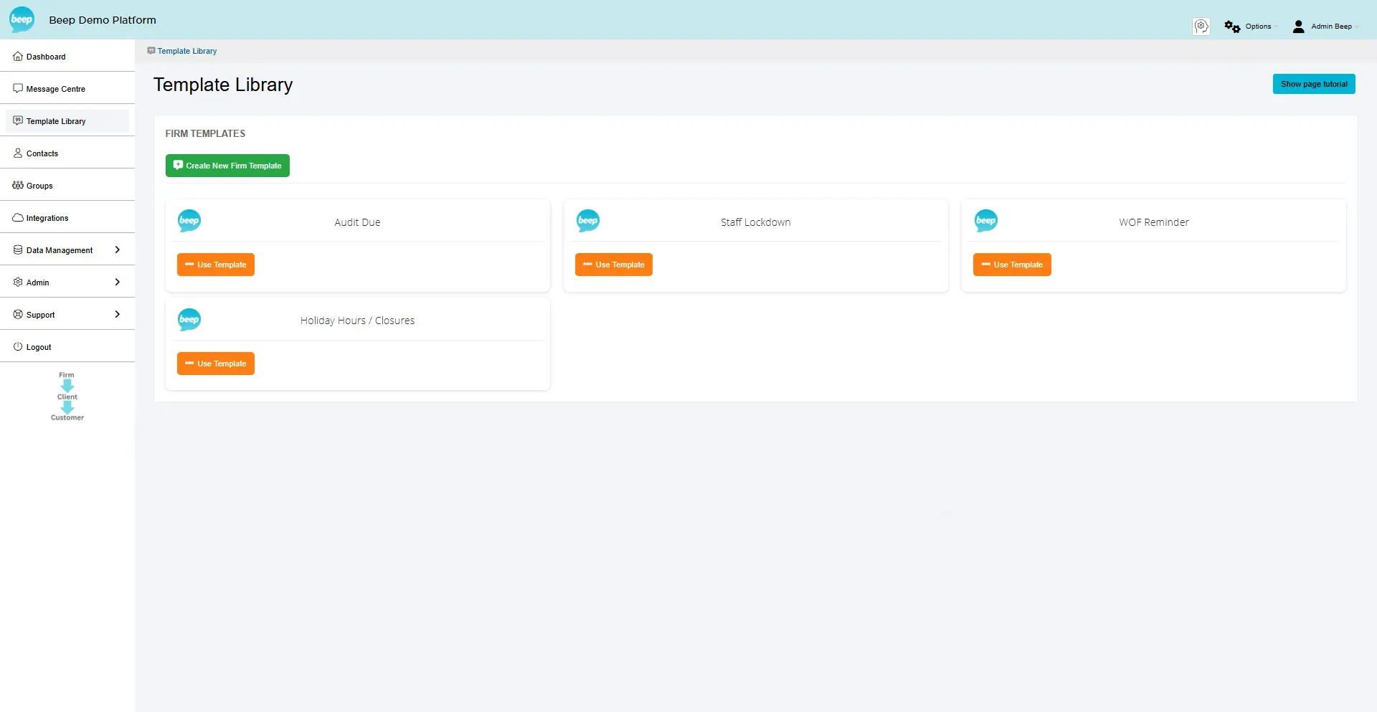The image size is (1377, 712).
Task: Click the Integrations cloud icon
Action: click(17, 217)
